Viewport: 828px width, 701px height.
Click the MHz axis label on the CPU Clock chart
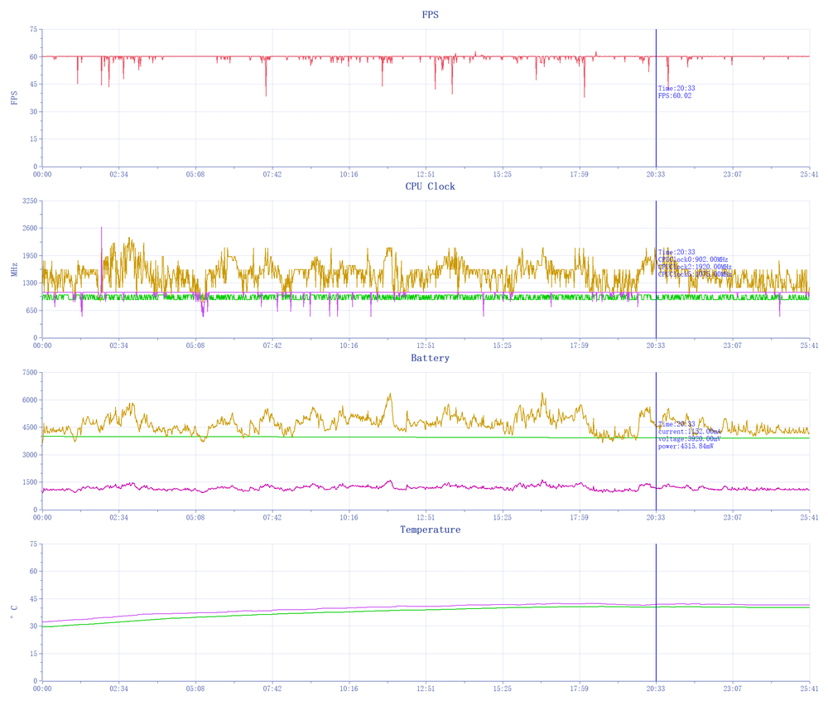13,269
